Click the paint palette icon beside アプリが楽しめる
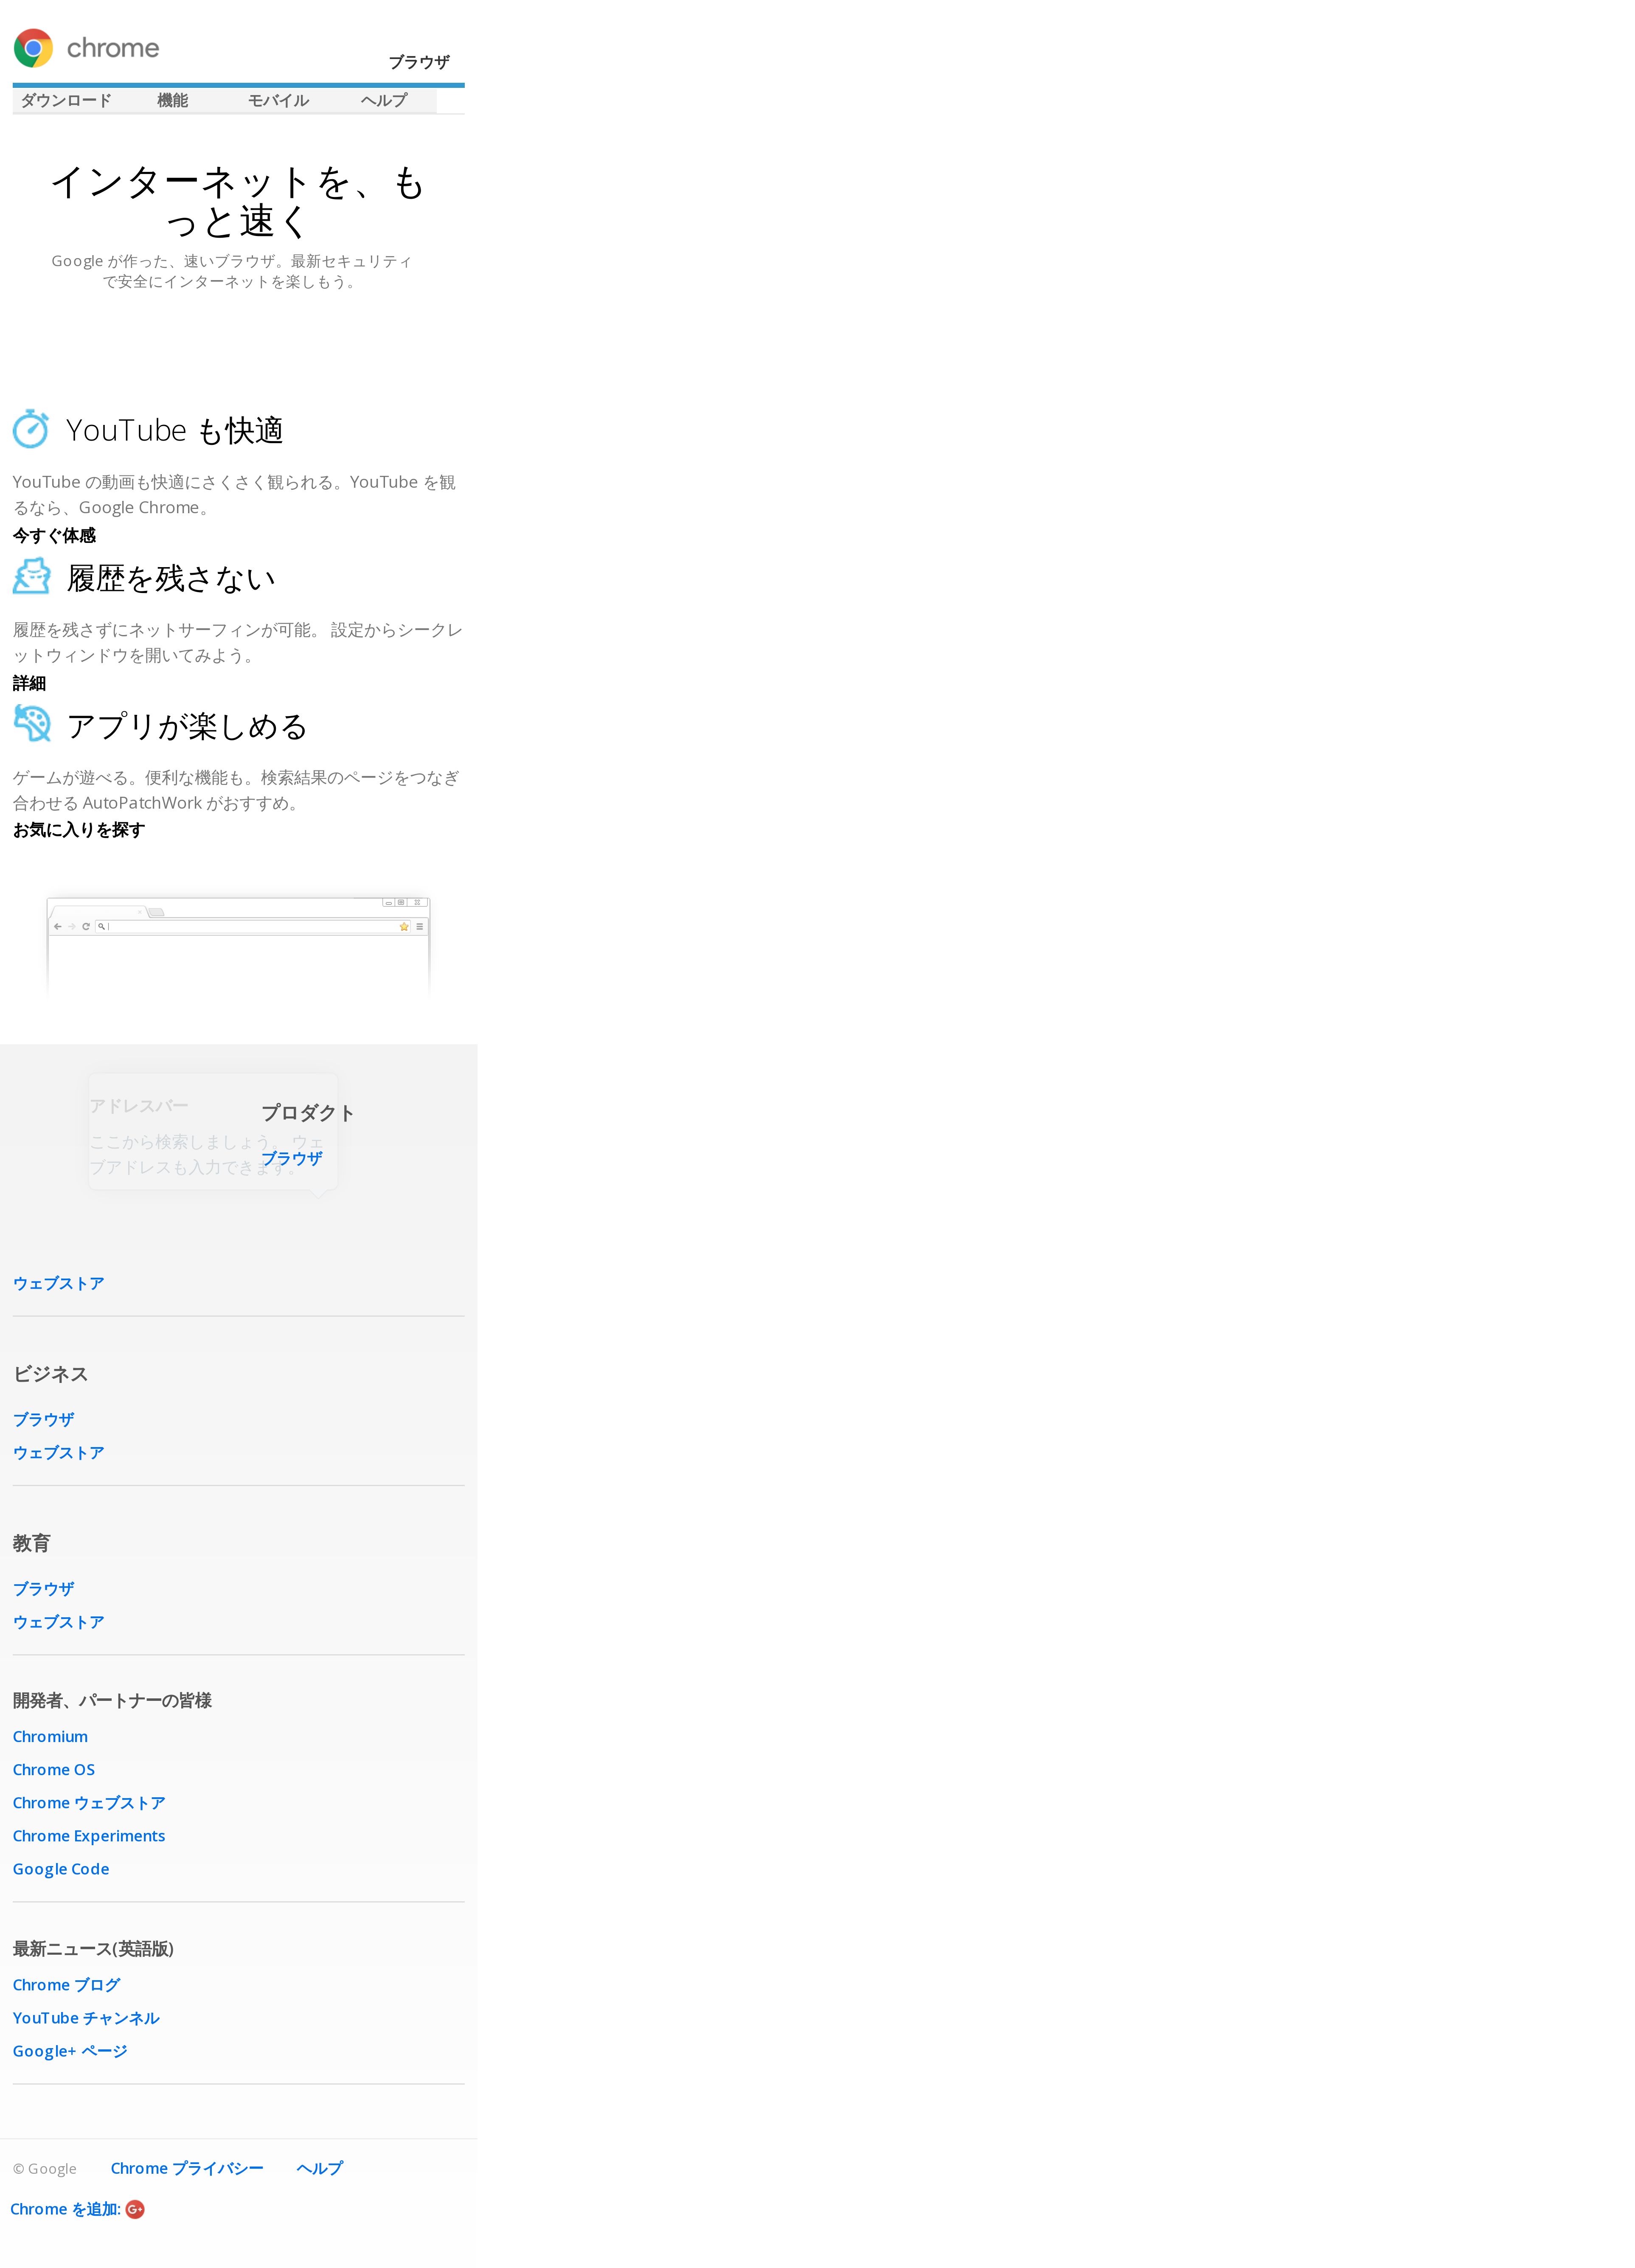 32,723
